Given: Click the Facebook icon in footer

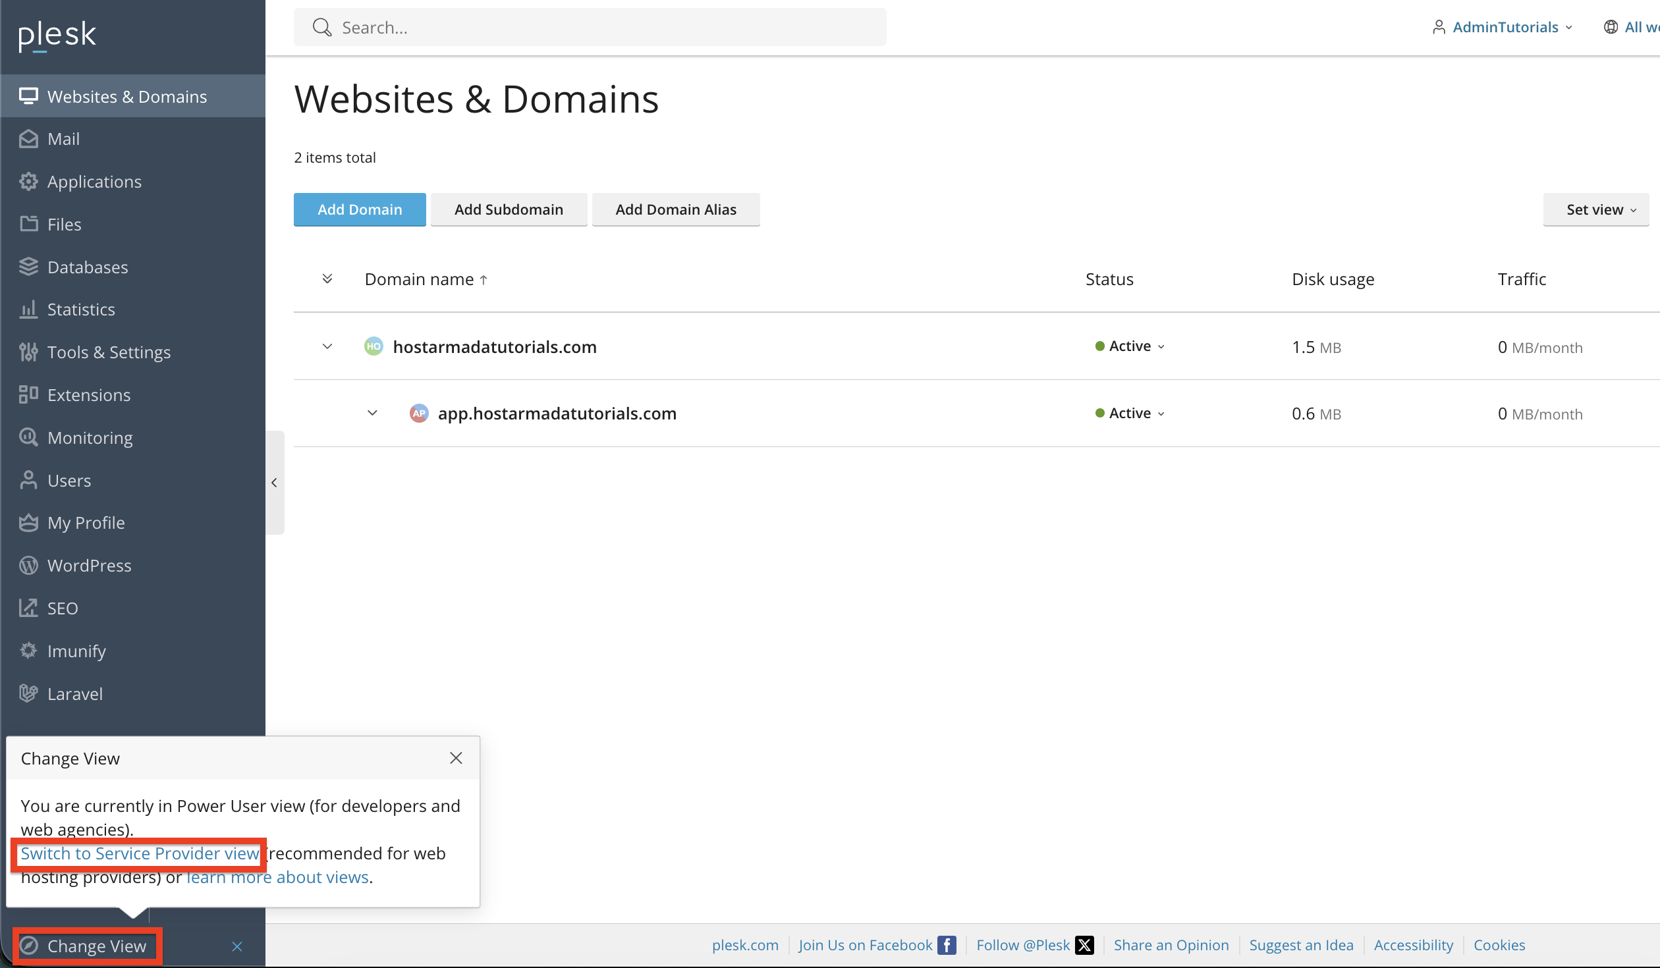Looking at the screenshot, I should pyautogui.click(x=947, y=946).
